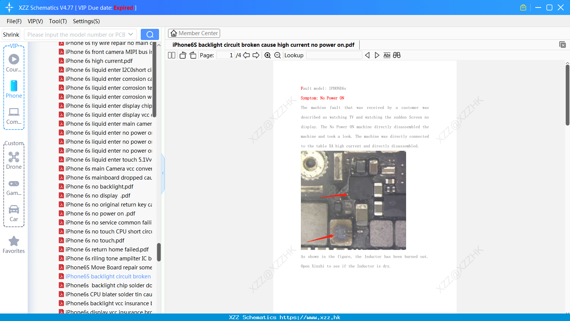Open iPhone 6s no backlight.pdf
The image size is (570, 321).
99,187
